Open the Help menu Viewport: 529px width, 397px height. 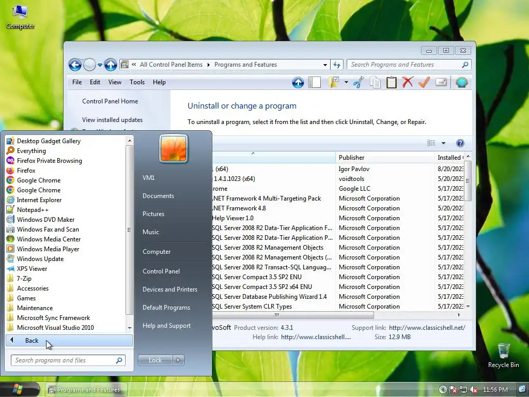point(159,82)
